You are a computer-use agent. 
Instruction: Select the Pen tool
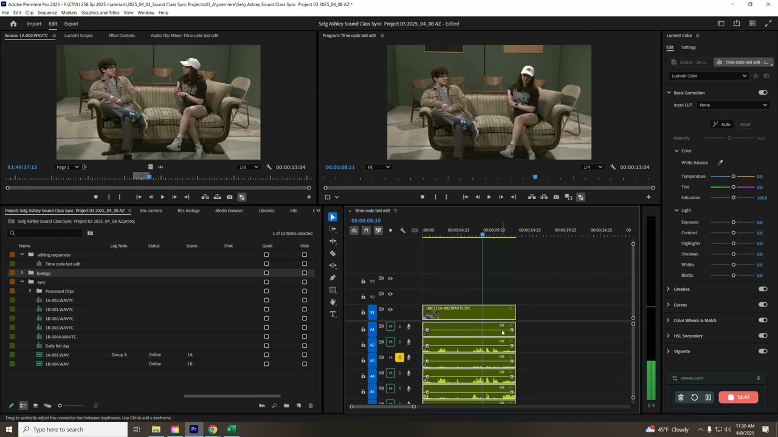pos(332,278)
